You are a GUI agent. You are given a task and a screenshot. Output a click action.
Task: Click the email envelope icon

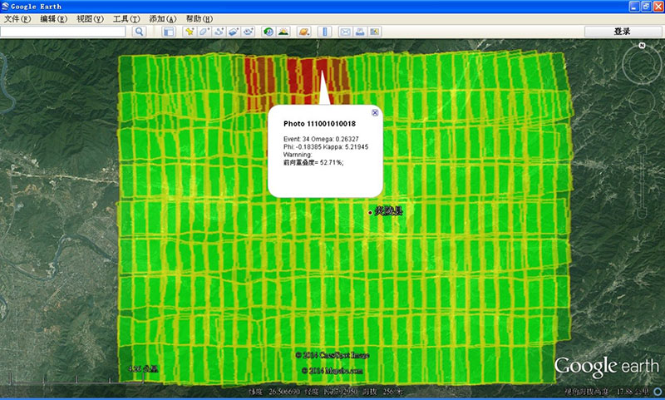346,32
